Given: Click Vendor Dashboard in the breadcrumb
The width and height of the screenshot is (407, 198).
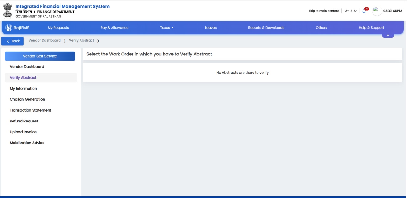Looking at the screenshot, I should click(x=44, y=40).
